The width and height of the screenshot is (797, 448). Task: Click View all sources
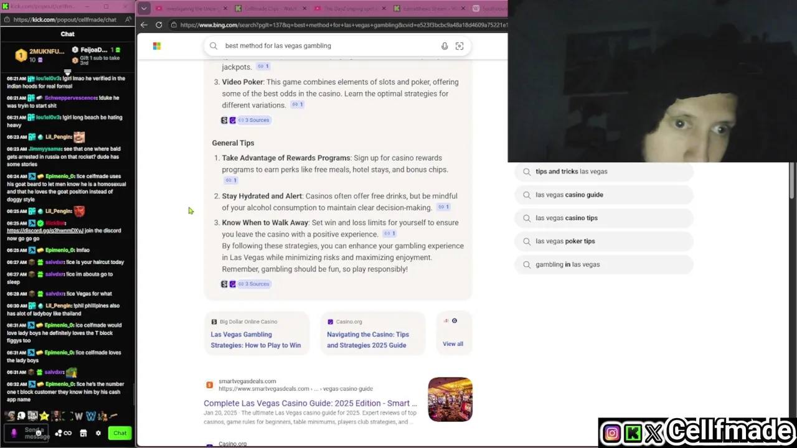453,343
